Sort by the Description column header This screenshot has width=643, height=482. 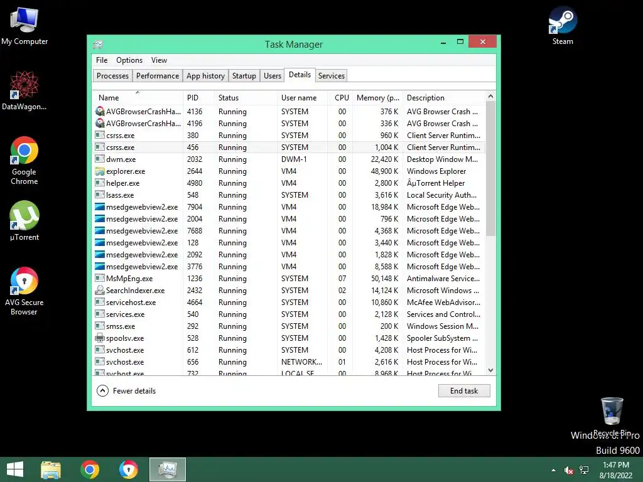pyautogui.click(x=444, y=97)
